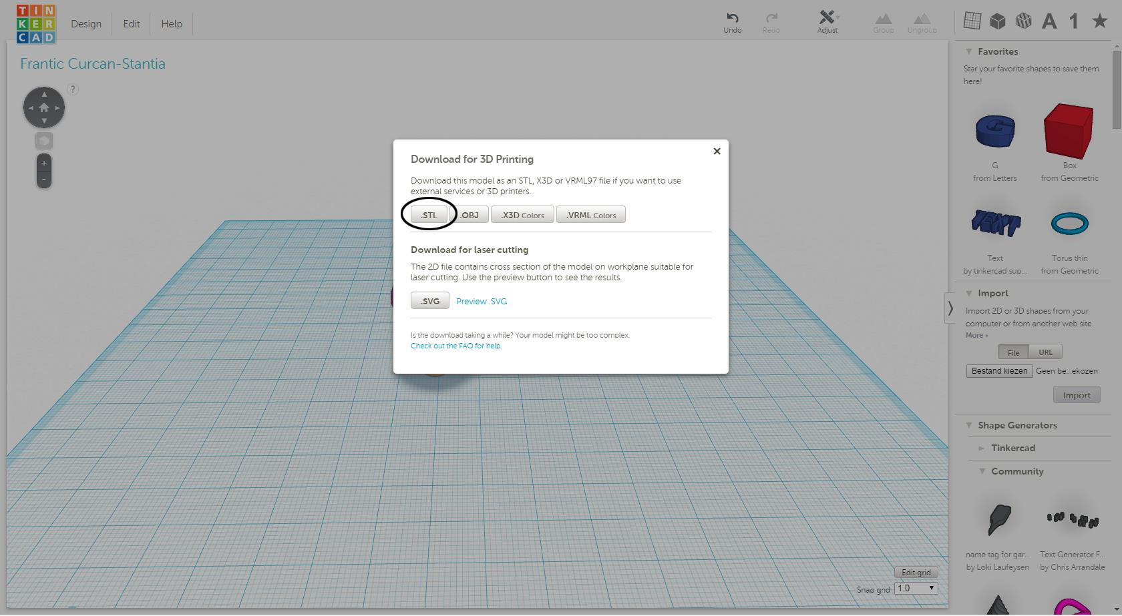Open the Adjust tool
The width and height of the screenshot is (1122, 616).
point(827,21)
